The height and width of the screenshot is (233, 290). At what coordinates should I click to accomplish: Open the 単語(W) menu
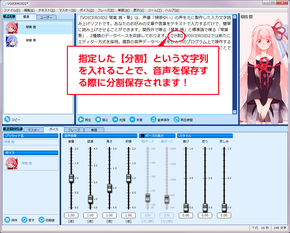click(124, 10)
